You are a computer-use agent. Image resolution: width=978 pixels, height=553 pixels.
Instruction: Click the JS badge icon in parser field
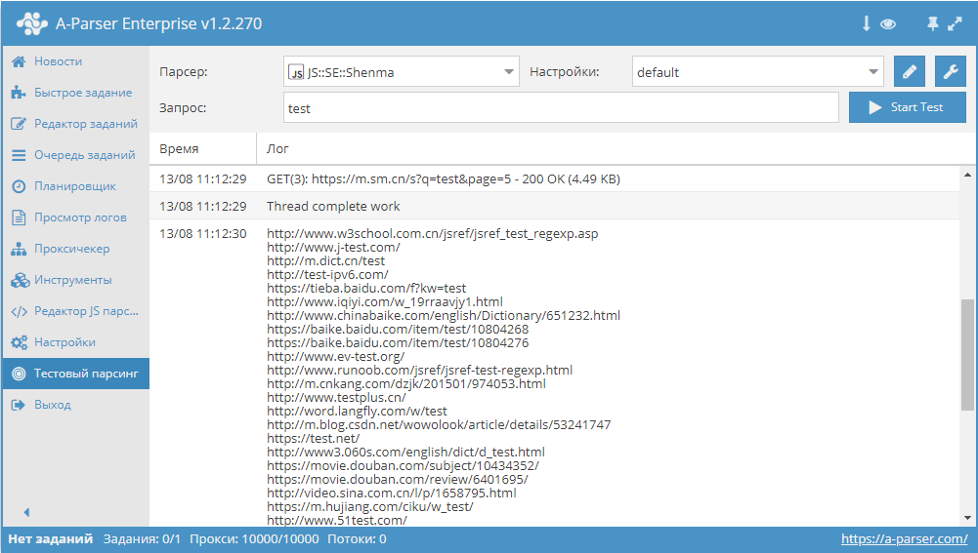coord(296,72)
